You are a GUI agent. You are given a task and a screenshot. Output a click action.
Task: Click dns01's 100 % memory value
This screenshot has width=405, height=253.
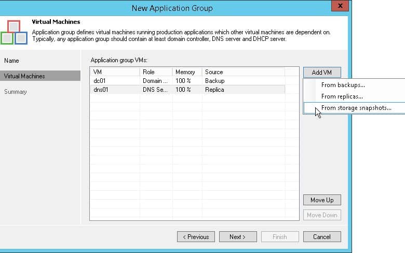[183, 90]
